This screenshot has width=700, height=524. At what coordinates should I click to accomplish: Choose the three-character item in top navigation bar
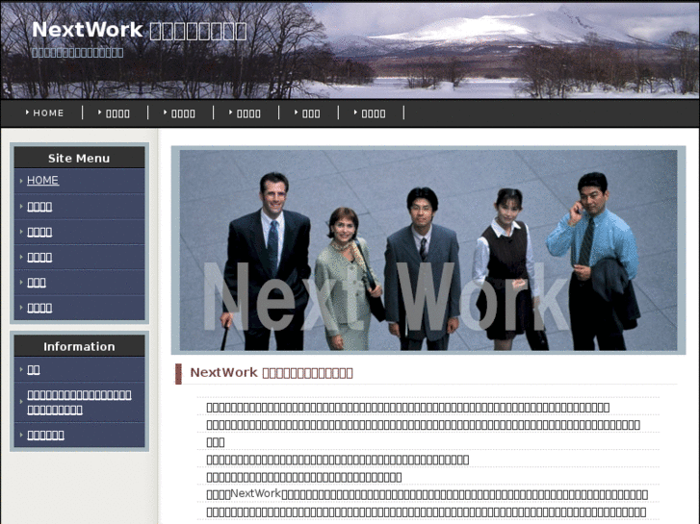click(311, 113)
